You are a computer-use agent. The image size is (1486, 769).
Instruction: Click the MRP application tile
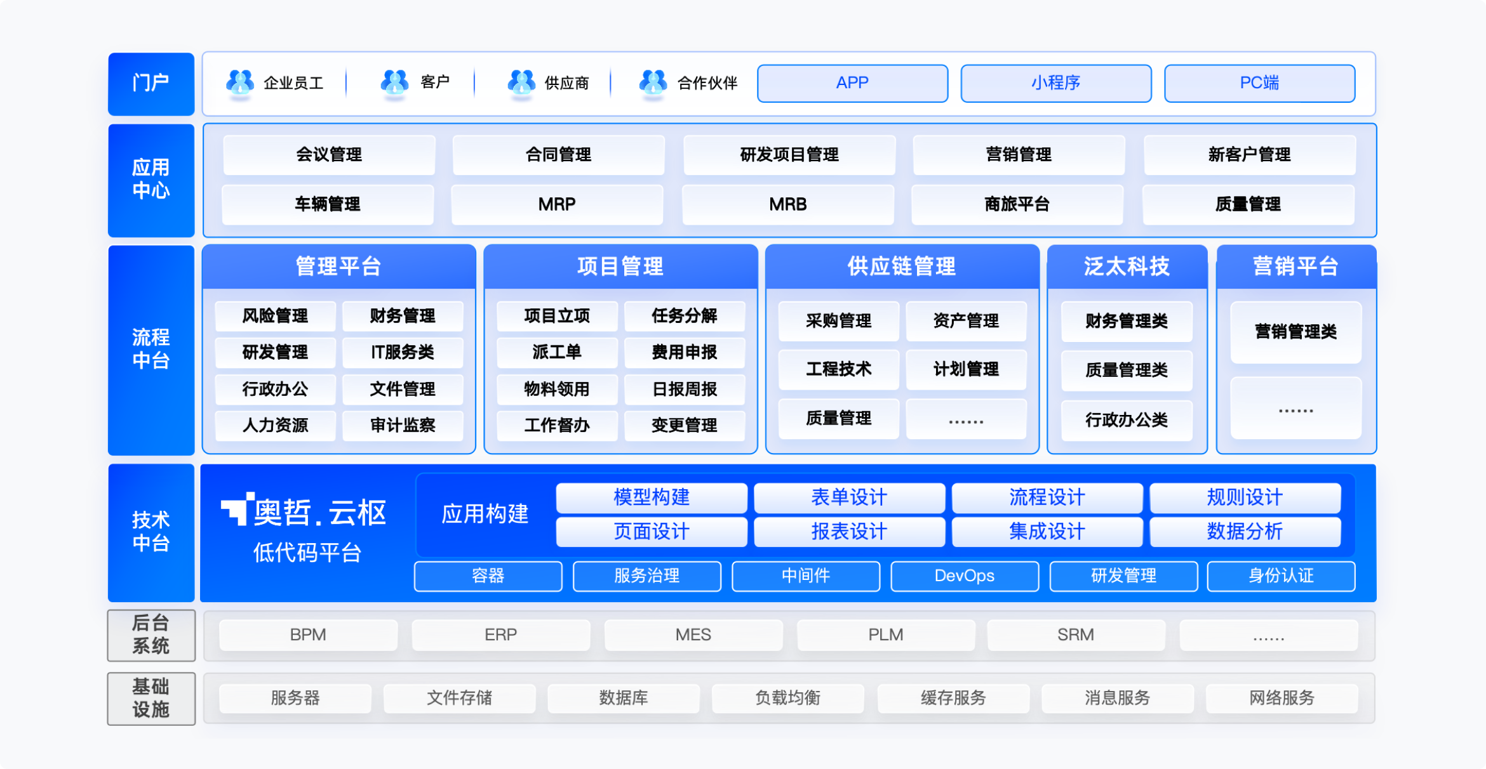[557, 204]
